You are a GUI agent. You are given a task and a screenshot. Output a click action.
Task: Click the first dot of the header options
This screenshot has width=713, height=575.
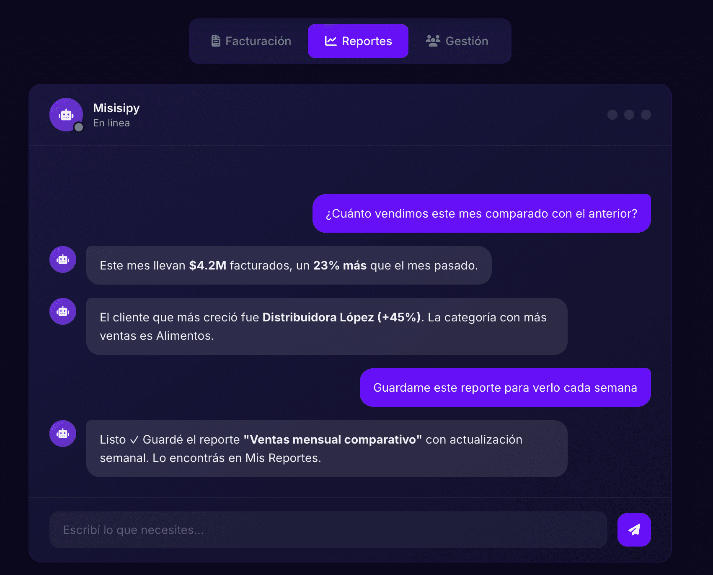click(x=612, y=115)
